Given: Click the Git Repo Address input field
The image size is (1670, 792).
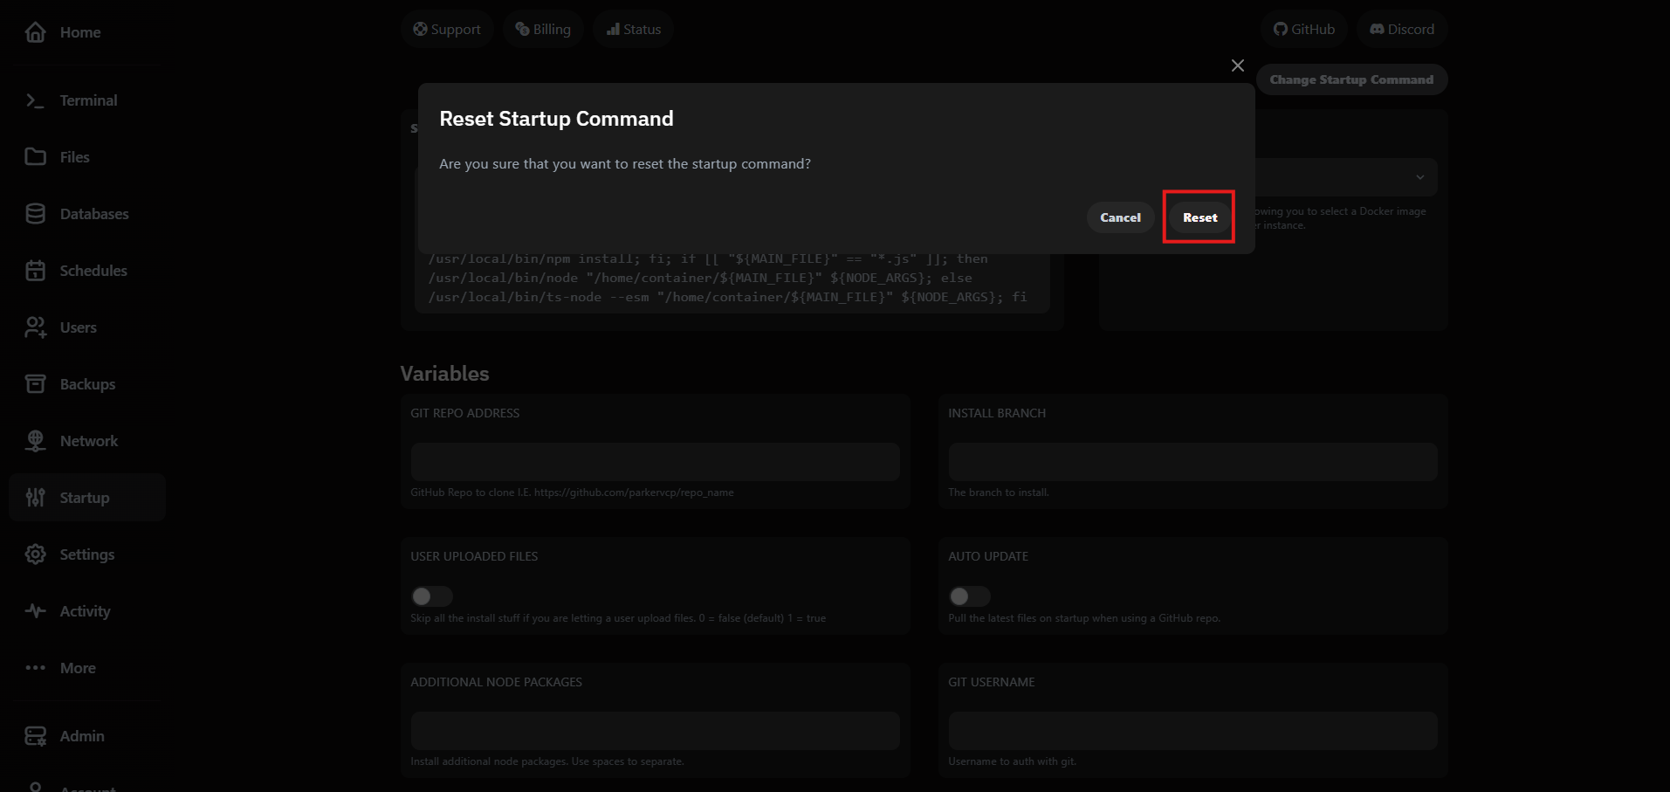Looking at the screenshot, I should [x=655, y=461].
